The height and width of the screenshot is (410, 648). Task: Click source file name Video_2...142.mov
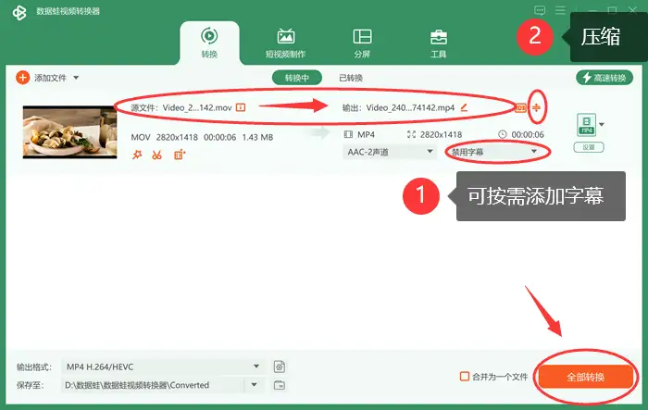tap(197, 108)
